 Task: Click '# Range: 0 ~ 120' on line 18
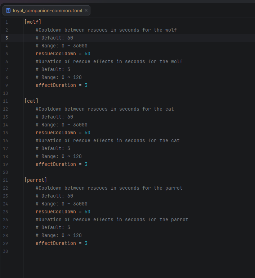coord(59,156)
